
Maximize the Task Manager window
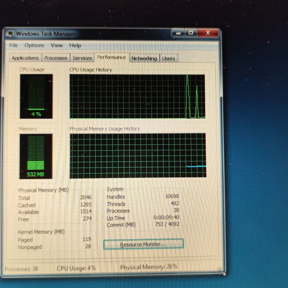click(x=191, y=33)
